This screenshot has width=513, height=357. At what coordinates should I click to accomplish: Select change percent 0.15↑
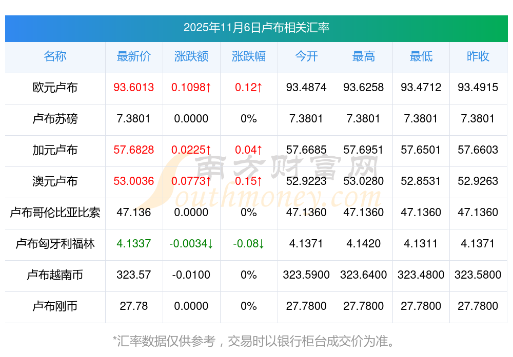(x=249, y=181)
